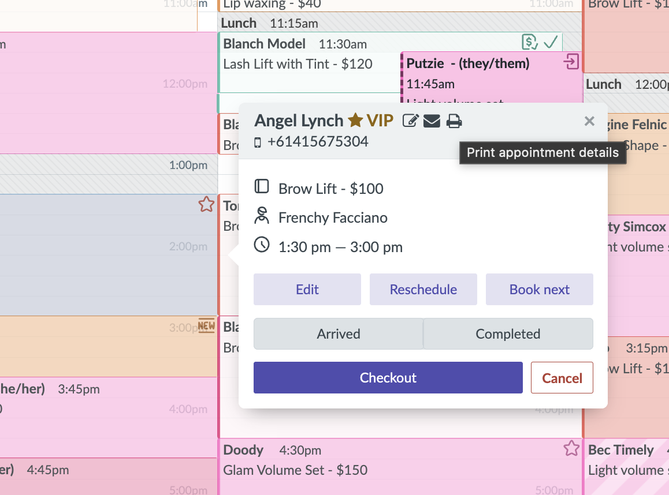
Task: Select Book next for this client
Action: (539, 289)
